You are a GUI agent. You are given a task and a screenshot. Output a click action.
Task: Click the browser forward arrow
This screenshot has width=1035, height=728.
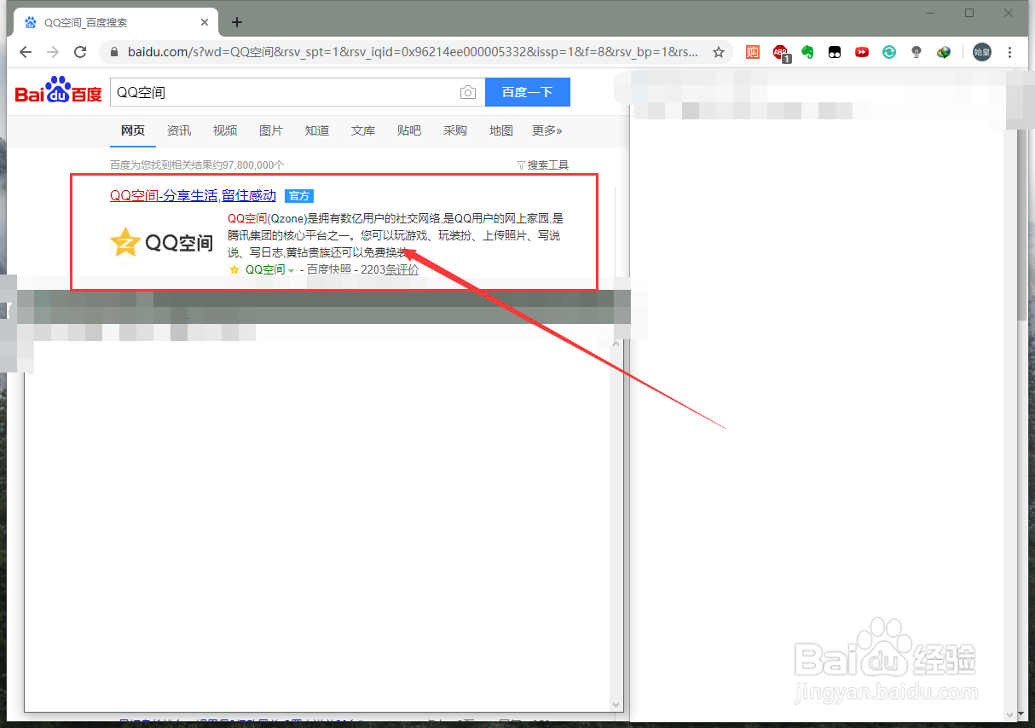(x=53, y=52)
